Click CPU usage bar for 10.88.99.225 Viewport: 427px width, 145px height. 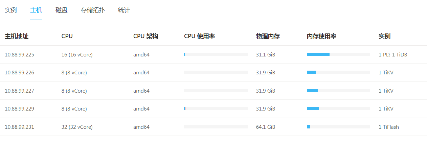(x=216, y=54)
